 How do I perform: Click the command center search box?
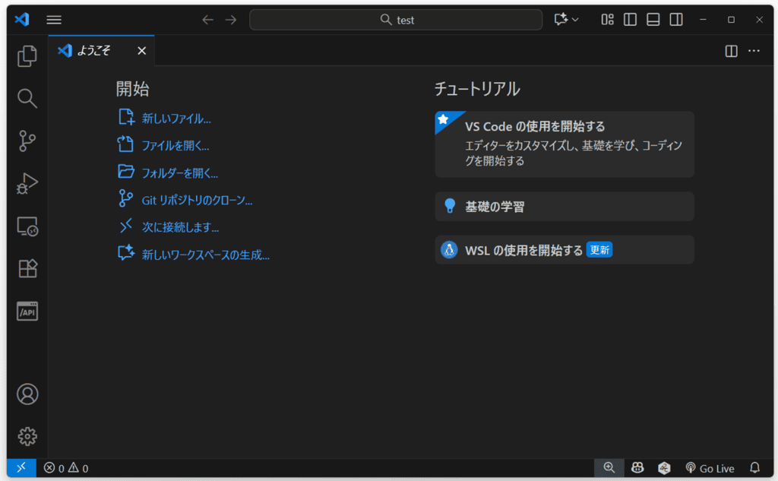pos(396,20)
